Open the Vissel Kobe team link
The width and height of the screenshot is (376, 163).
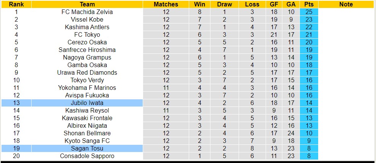click(x=87, y=19)
